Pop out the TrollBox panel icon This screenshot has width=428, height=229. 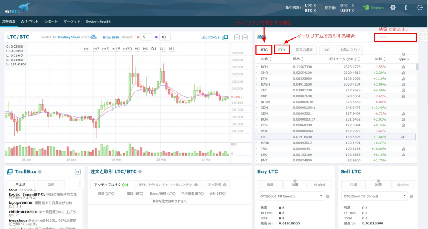click(8, 171)
